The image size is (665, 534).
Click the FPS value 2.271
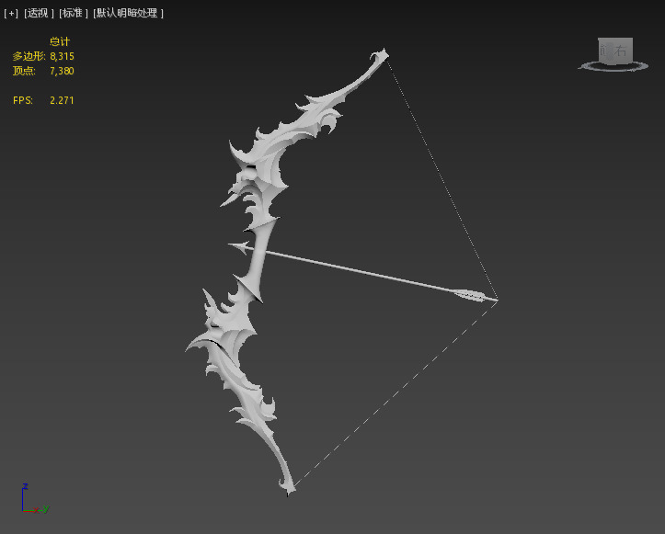[62, 100]
